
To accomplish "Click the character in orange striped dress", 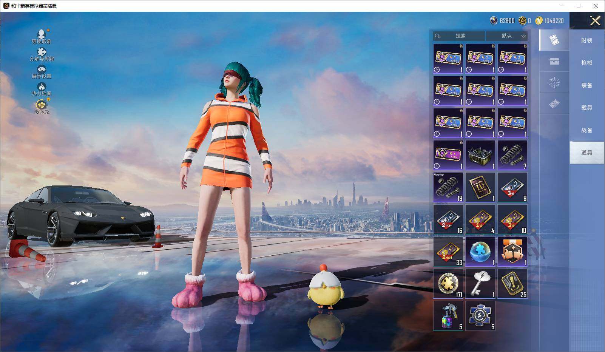I will coord(226,185).
